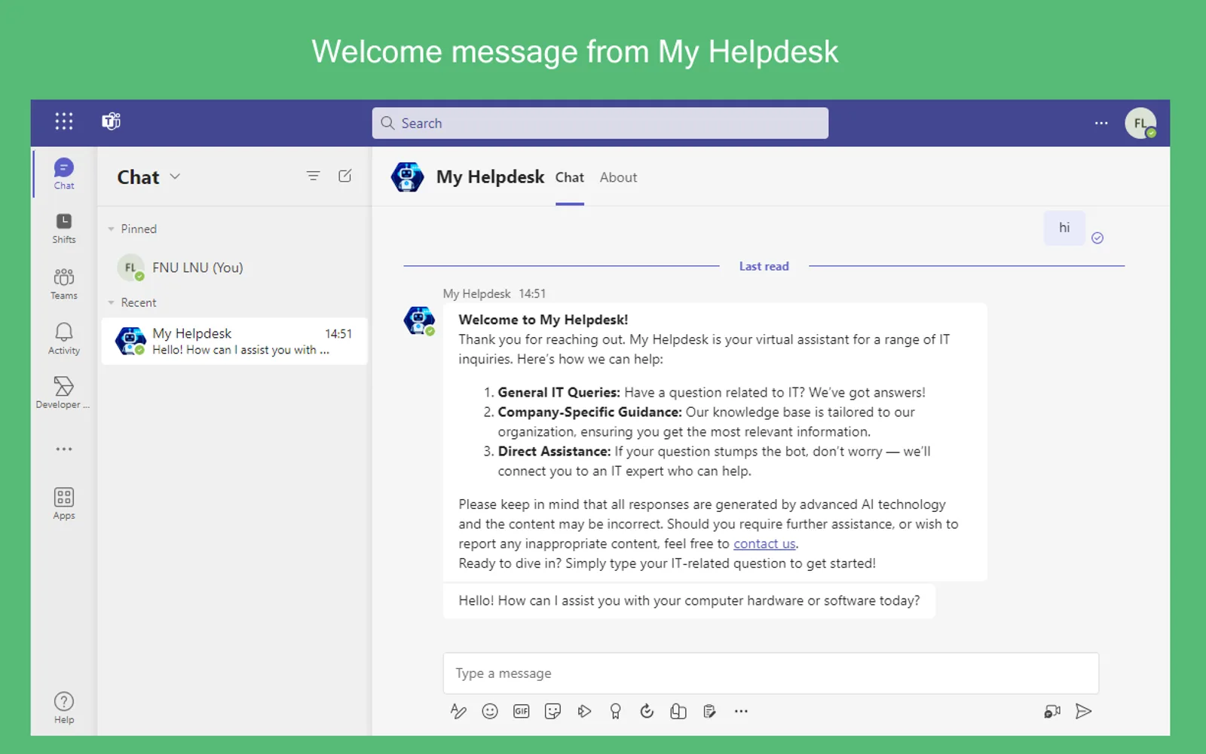Open Teams section in left rail
The image size is (1206, 754).
point(64,284)
